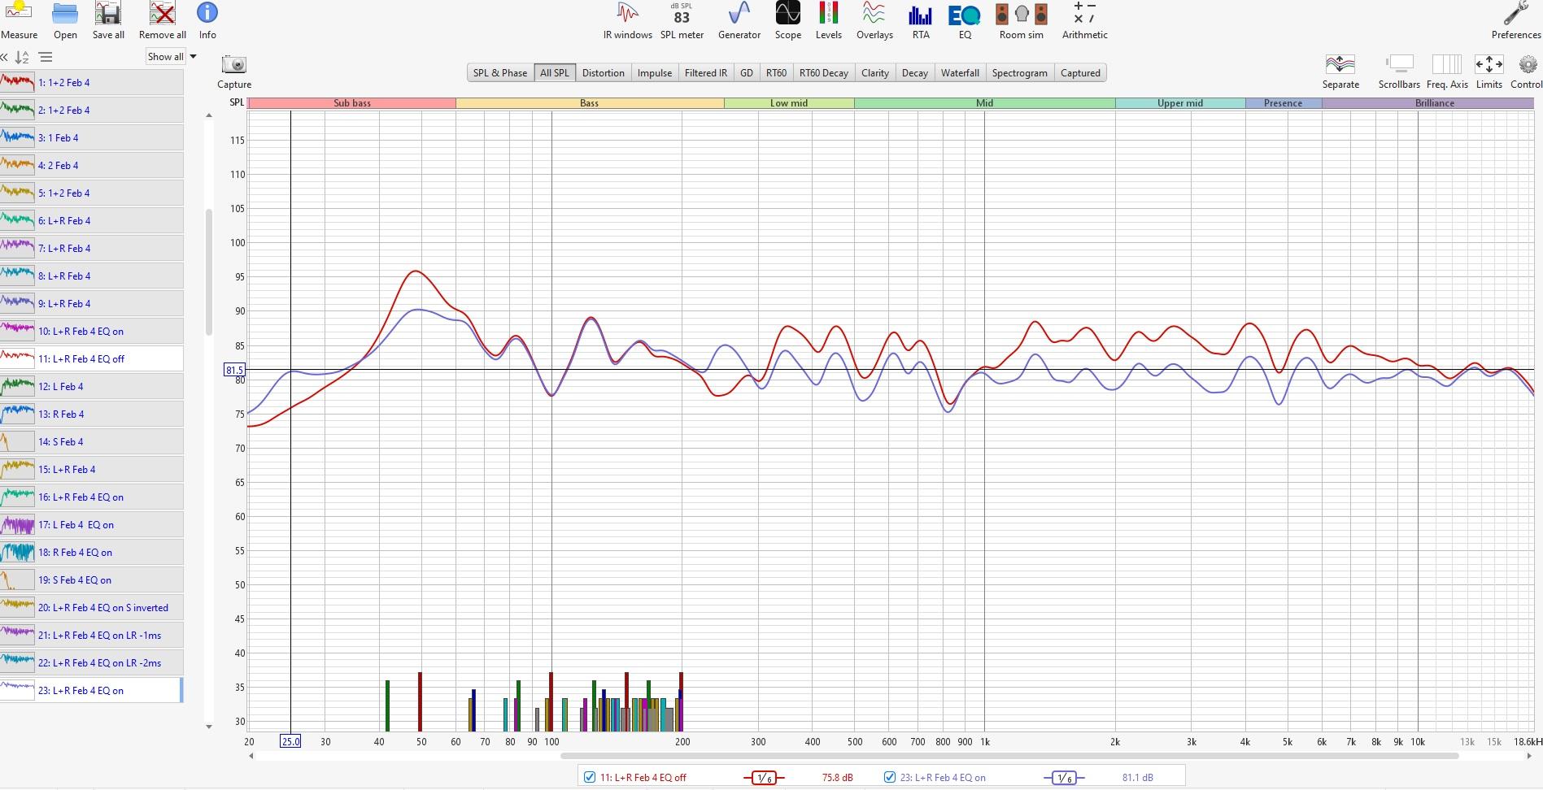The height and width of the screenshot is (790, 1543).
Task: Click the horizontal graph scrollbar
Action: point(854,756)
